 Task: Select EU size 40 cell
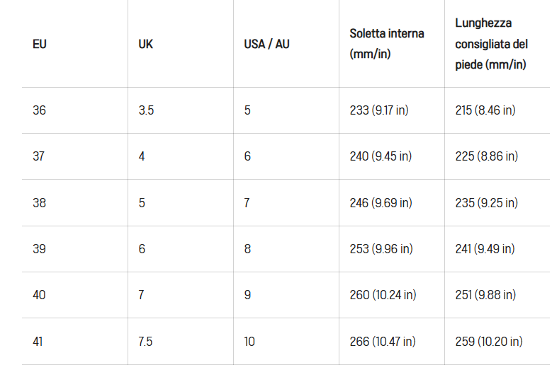point(39,295)
